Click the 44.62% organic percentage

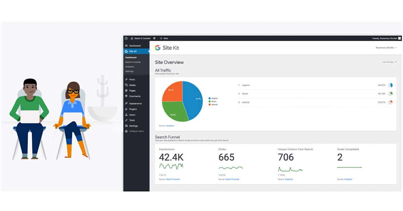click(x=382, y=85)
